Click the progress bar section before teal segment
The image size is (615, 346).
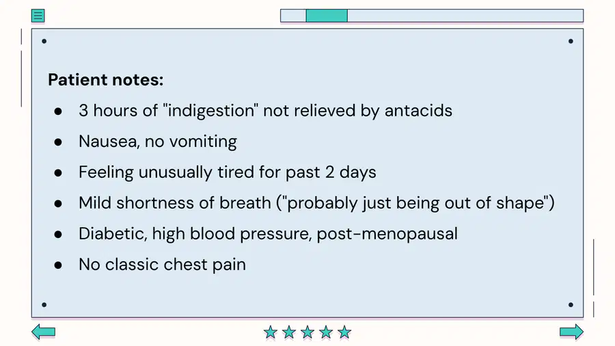pyautogui.click(x=293, y=16)
